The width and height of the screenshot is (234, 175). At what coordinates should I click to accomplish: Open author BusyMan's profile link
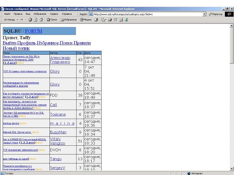[58, 132]
